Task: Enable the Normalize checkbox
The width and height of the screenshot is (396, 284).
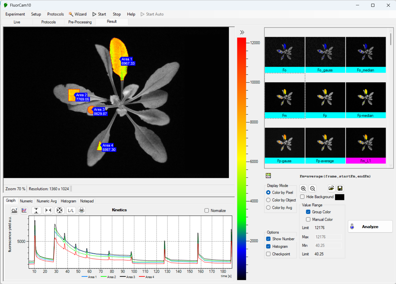Action: pos(207,211)
